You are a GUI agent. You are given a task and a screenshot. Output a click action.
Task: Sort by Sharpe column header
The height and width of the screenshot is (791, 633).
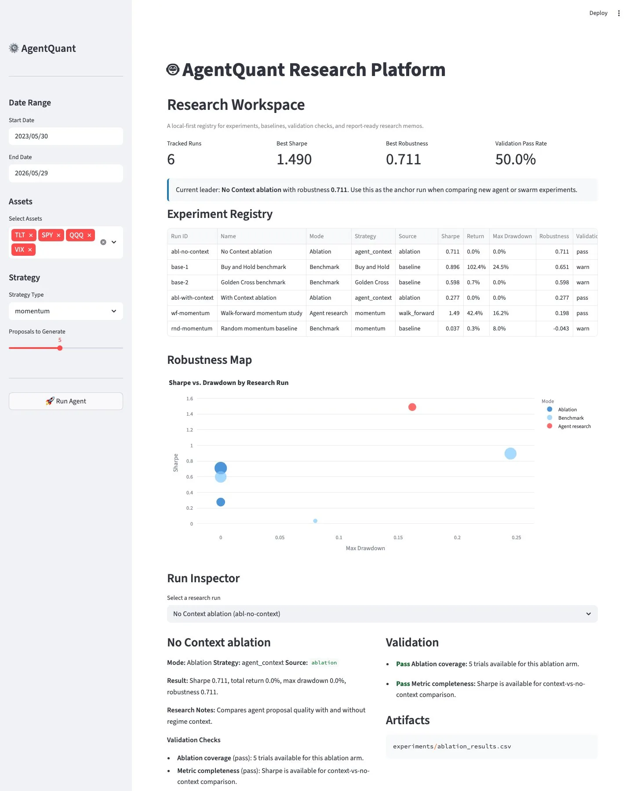(x=451, y=236)
